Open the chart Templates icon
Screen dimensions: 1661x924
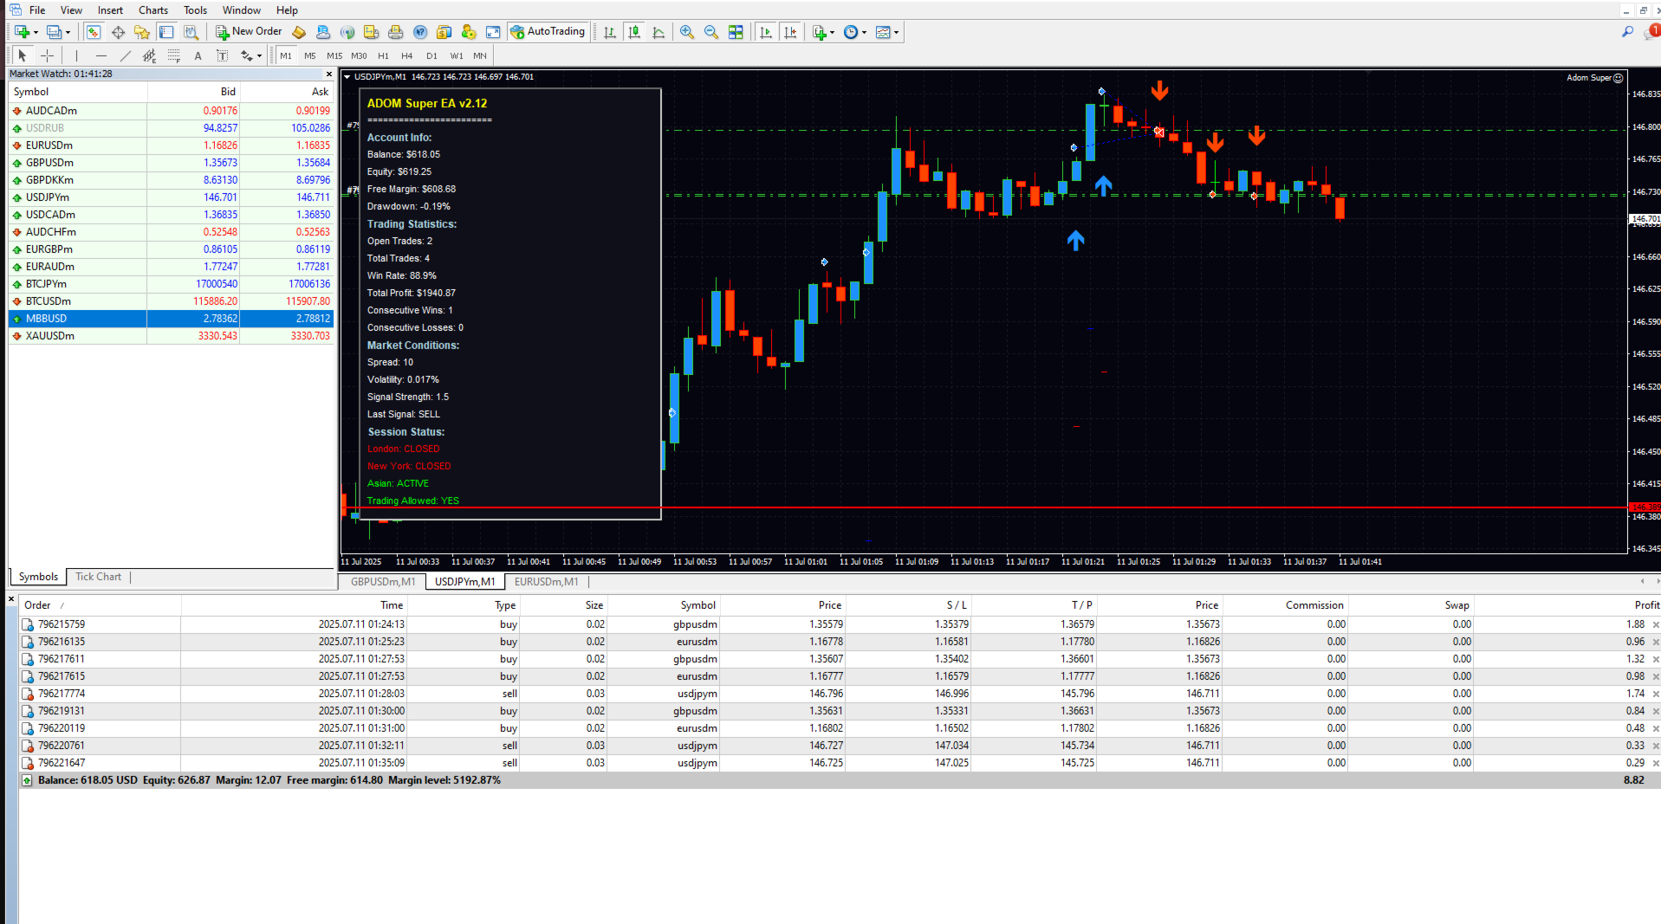pyautogui.click(x=882, y=32)
